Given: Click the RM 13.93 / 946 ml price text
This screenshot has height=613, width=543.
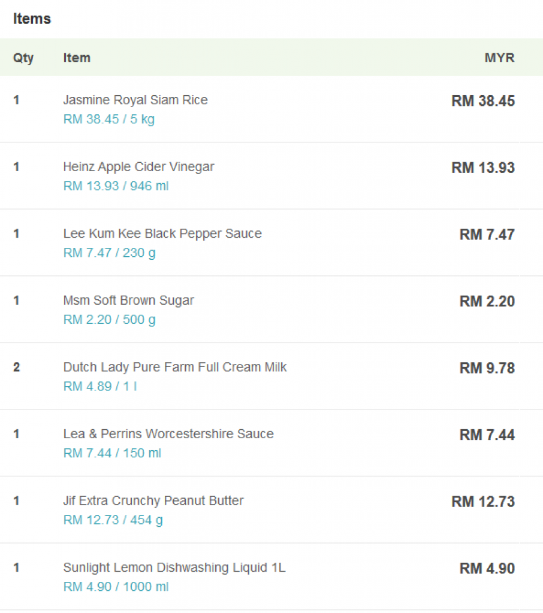Looking at the screenshot, I should [x=116, y=186].
